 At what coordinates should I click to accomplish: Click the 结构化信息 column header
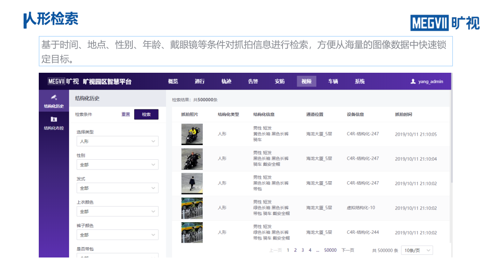264,114
